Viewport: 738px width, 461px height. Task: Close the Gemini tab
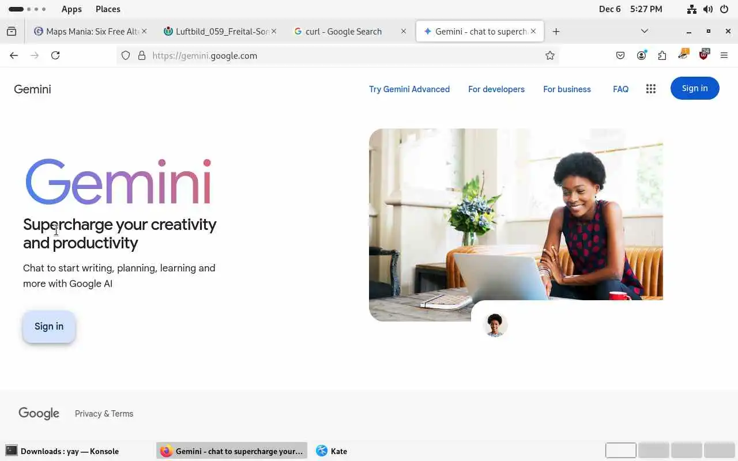coord(533,31)
